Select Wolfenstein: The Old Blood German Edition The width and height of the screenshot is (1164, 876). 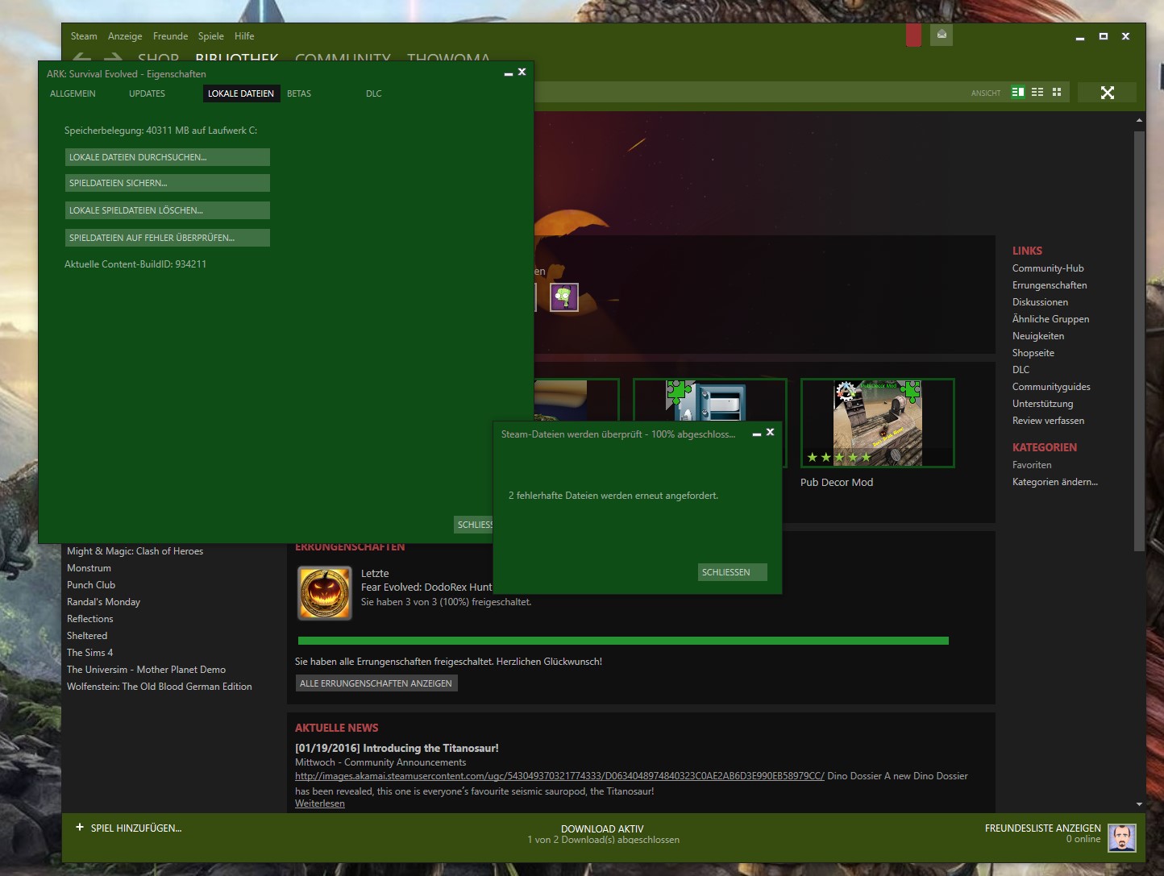click(x=160, y=687)
